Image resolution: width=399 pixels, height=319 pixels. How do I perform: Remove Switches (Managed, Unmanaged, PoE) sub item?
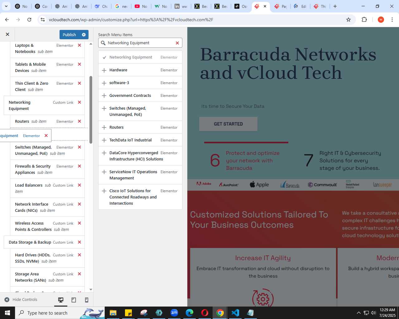pyautogui.click(x=79, y=147)
